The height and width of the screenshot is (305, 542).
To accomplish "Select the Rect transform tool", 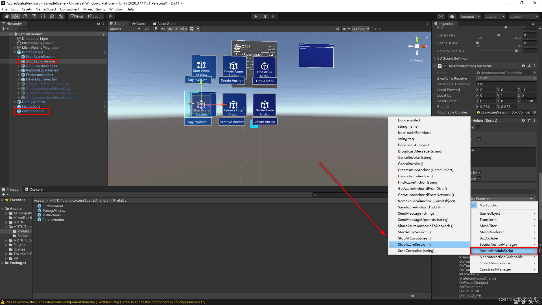I will coord(43,16).
